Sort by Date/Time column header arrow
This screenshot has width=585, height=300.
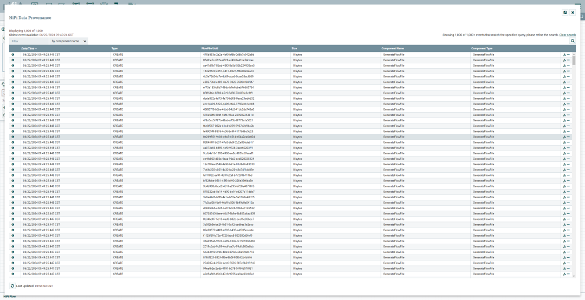click(x=36, y=49)
